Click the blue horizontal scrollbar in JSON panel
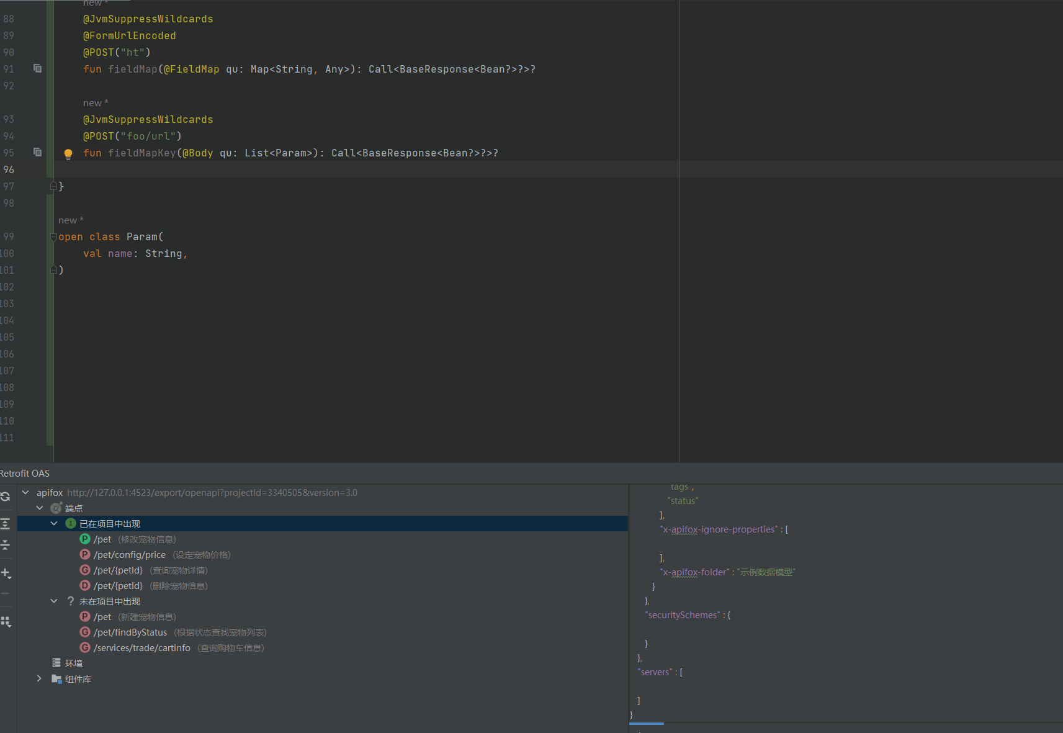This screenshot has height=733, width=1063. (647, 724)
